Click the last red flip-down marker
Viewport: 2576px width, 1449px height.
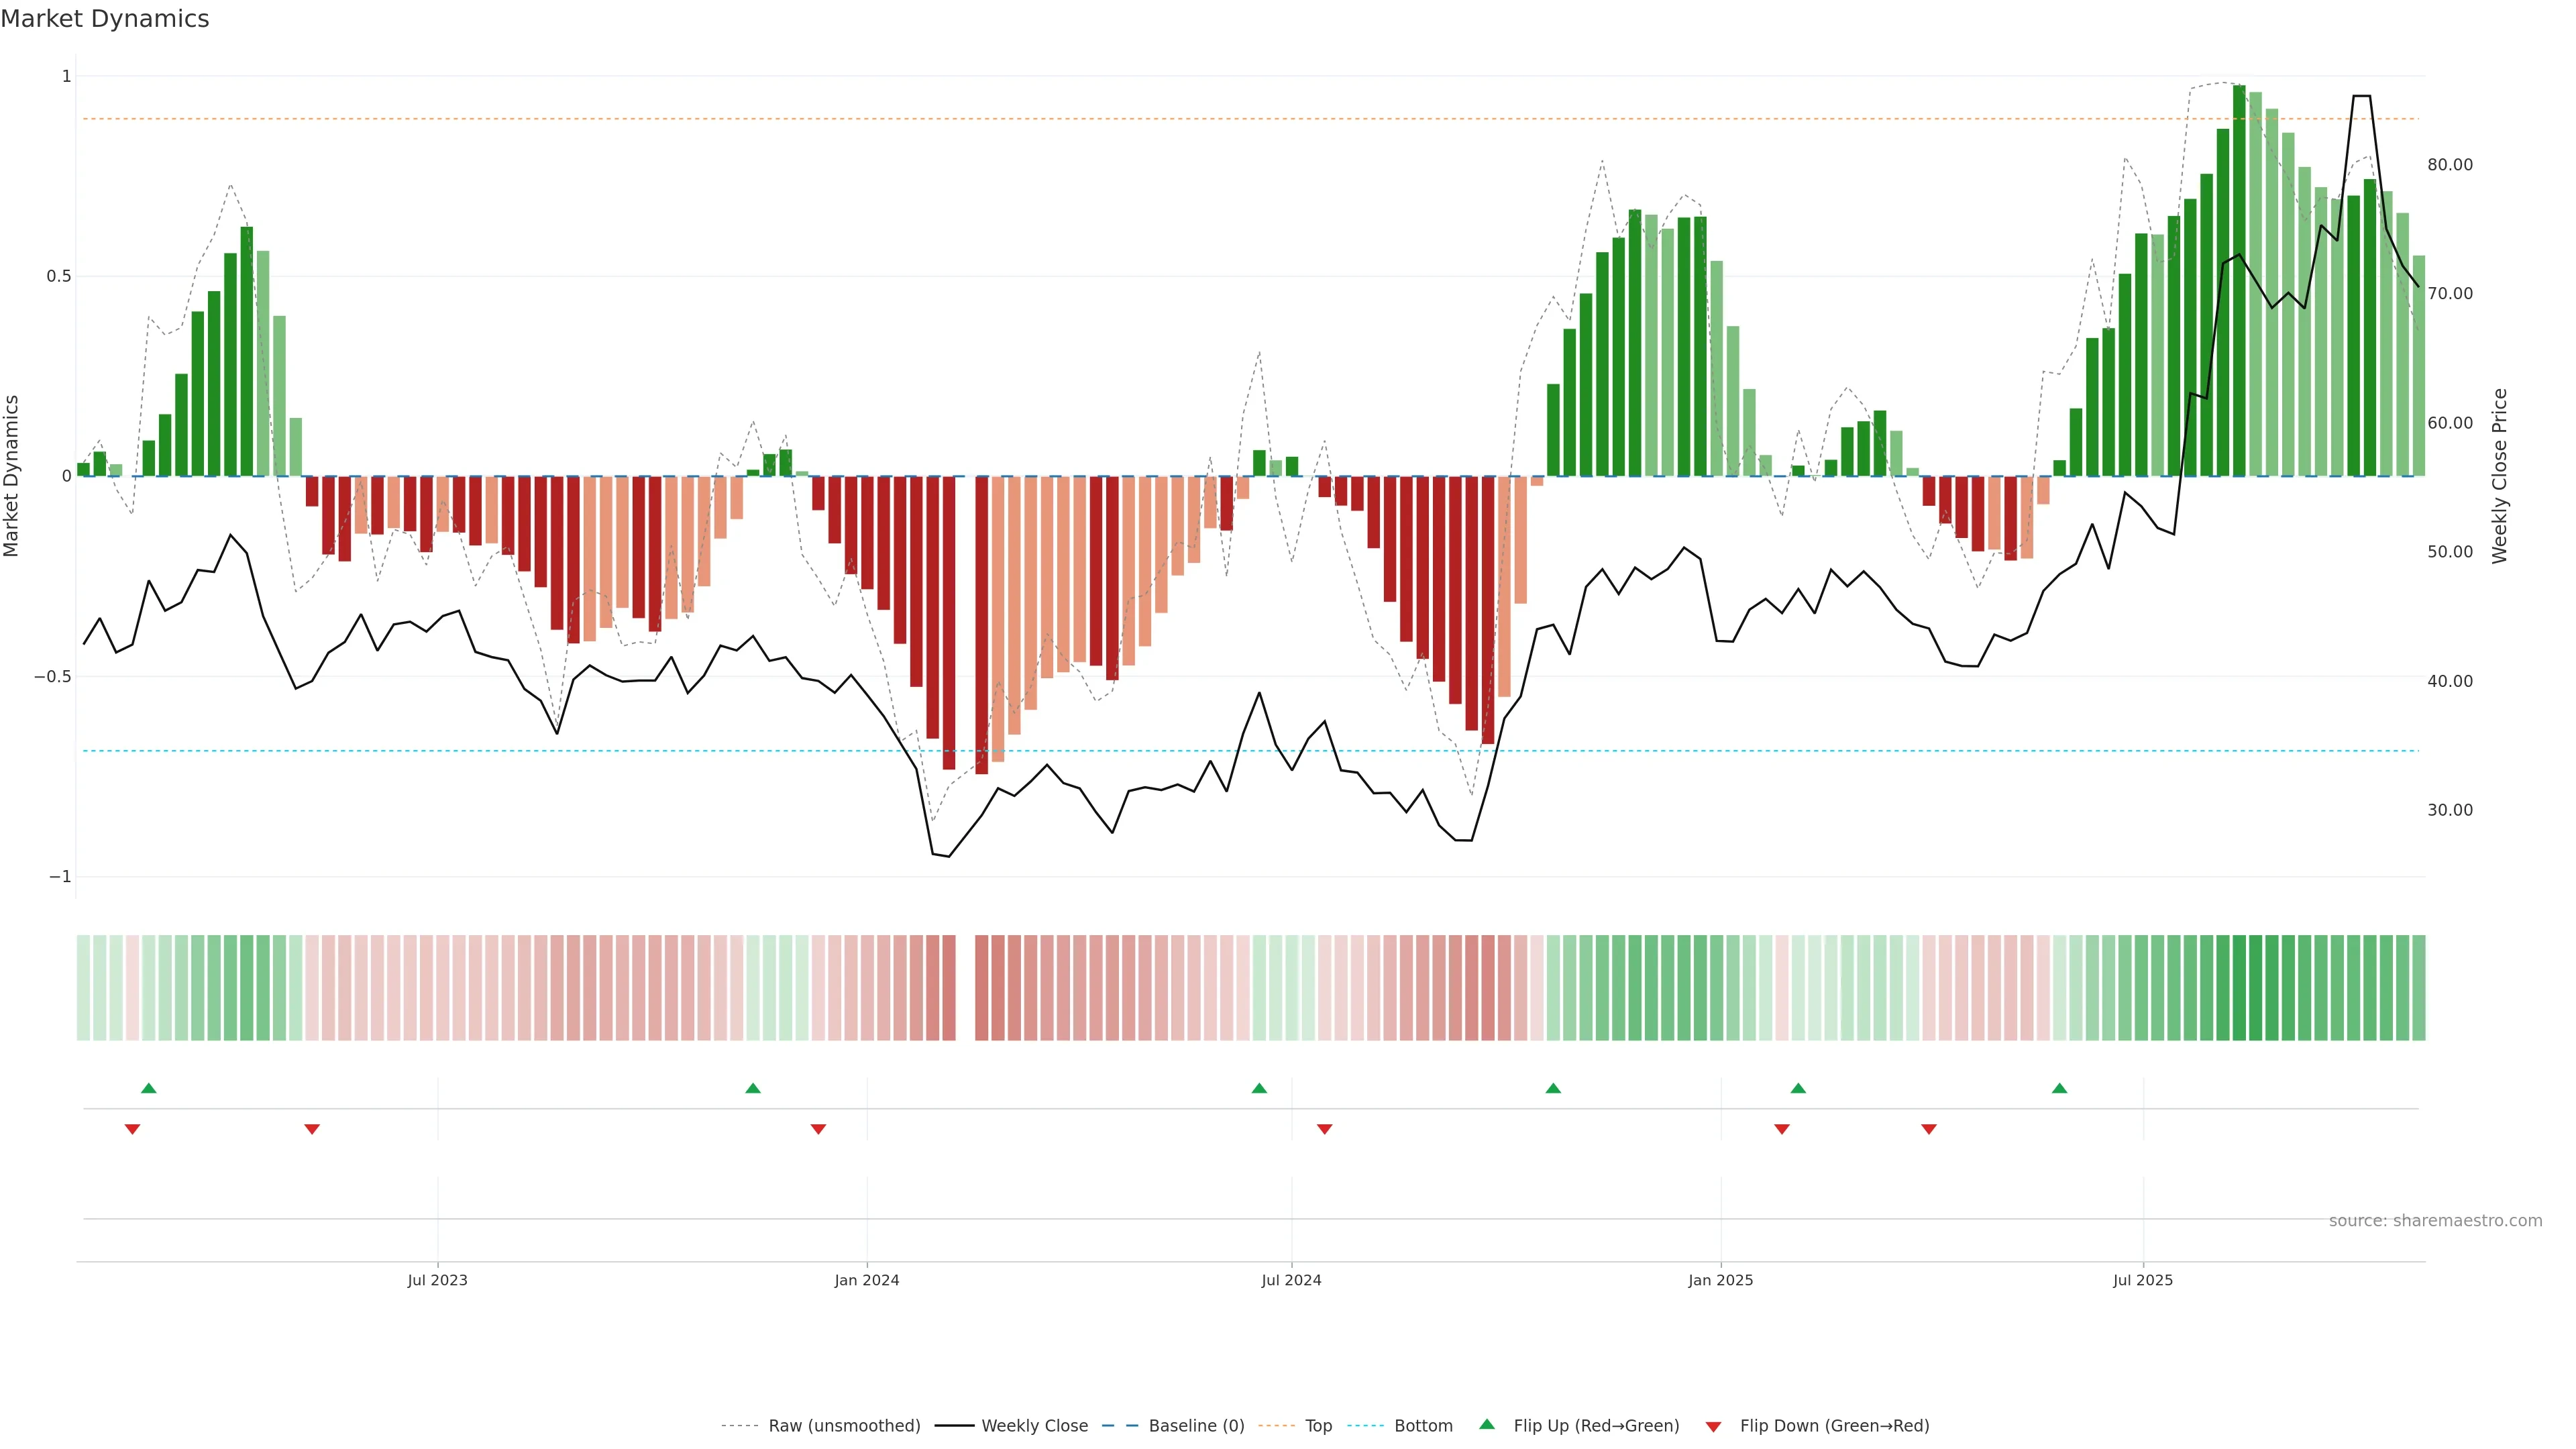click(1929, 1129)
